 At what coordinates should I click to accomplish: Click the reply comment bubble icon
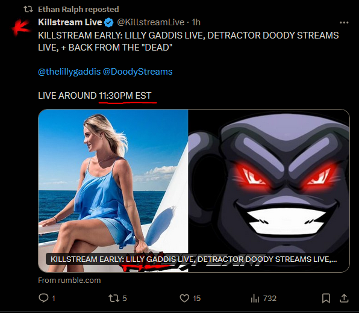(x=43, y=298)
